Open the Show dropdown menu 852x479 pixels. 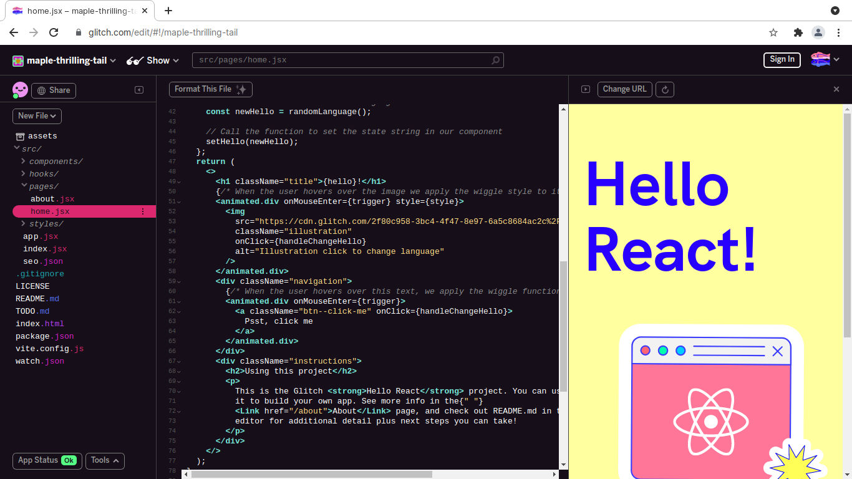(153, 60)
